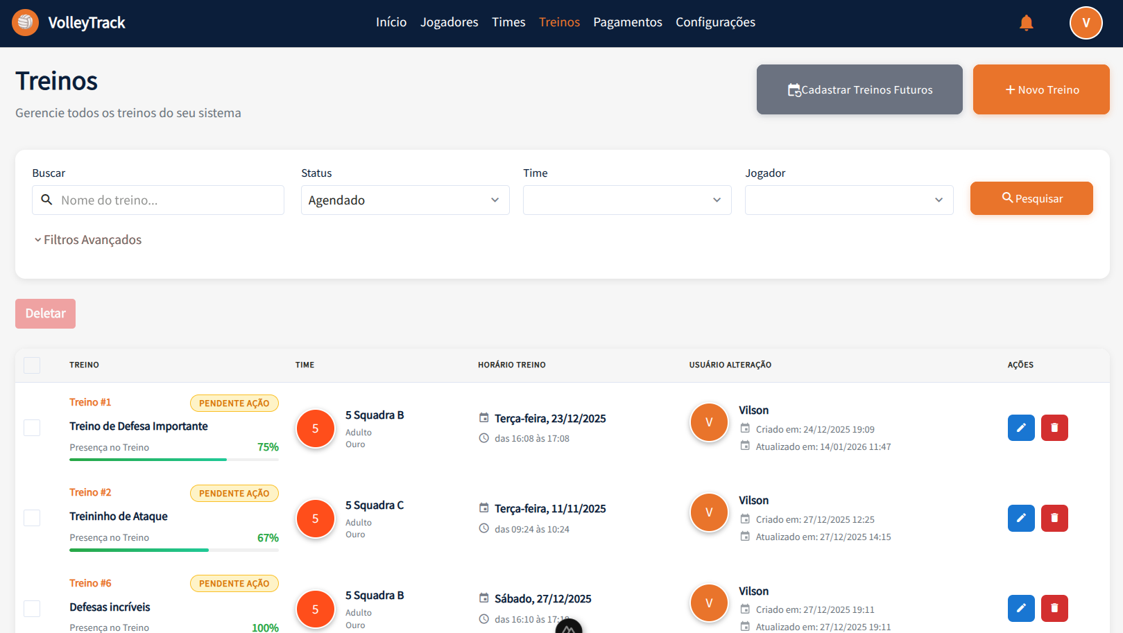This screenshot has height=633, width=1123.
Task: Open the Pagamentos menu item
Action: click(x=627, y=22)
